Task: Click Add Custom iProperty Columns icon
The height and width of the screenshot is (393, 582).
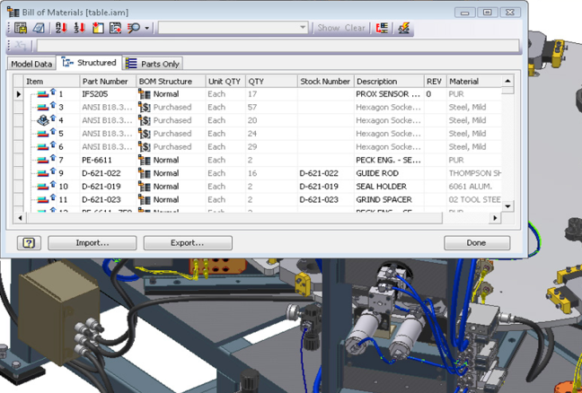Action: [116, 28]
